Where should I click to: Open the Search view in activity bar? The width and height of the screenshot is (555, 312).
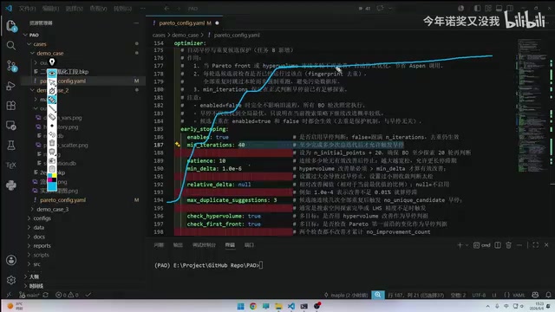pyautogui.click(x=11, y=45)
